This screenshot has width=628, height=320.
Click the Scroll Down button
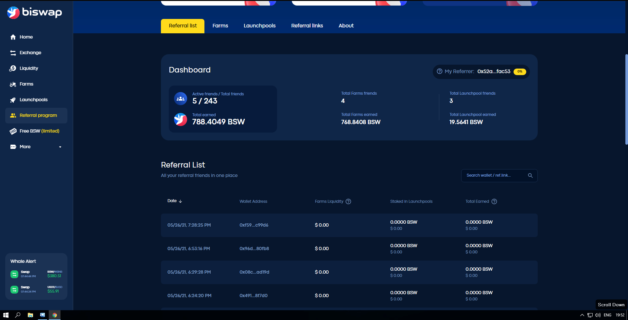[611, 305]
